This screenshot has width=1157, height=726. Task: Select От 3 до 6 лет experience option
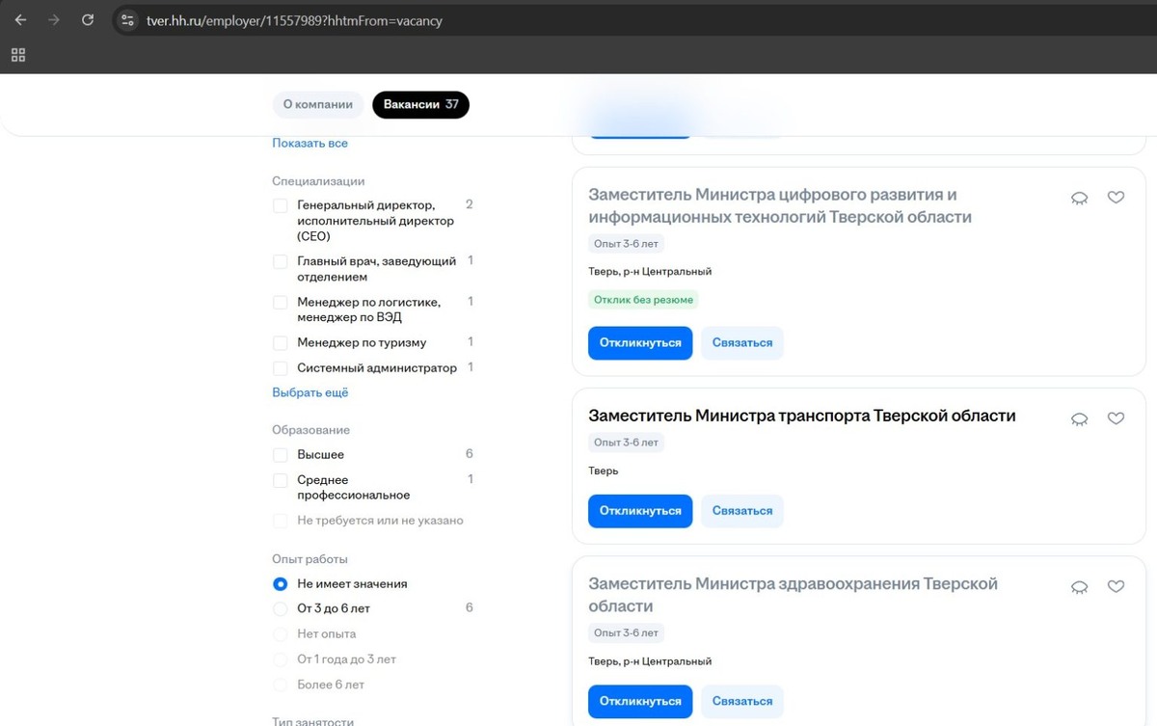tap(281, 609)
